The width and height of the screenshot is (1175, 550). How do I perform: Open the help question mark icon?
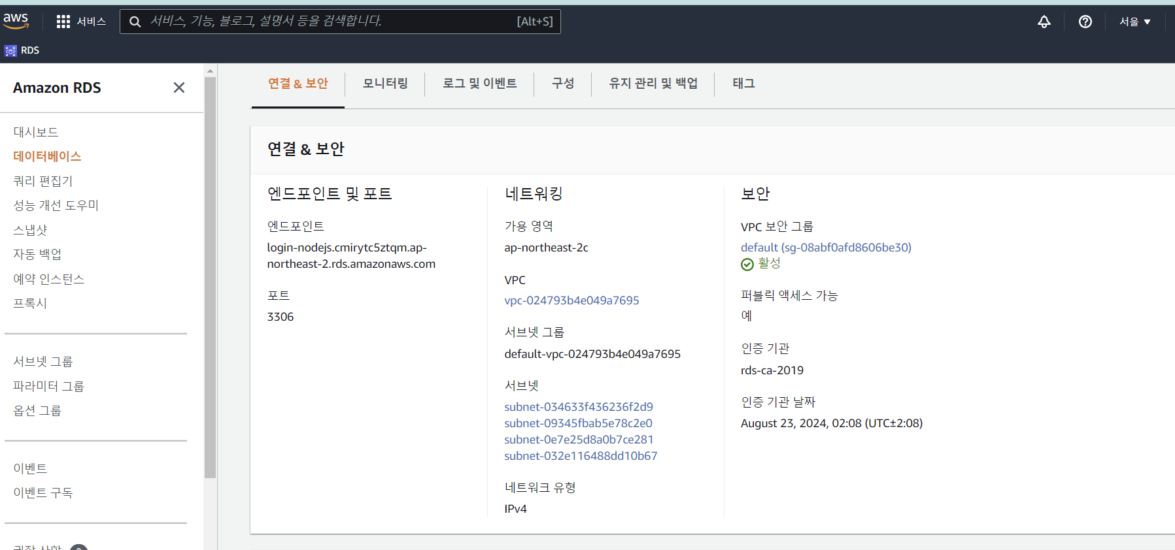pyautogui.click(x=1085, y=22)
